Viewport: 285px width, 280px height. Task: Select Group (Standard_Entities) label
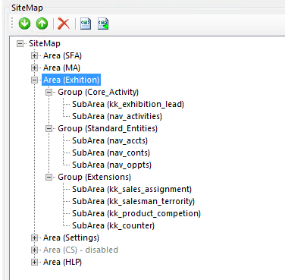click(108, 128)
